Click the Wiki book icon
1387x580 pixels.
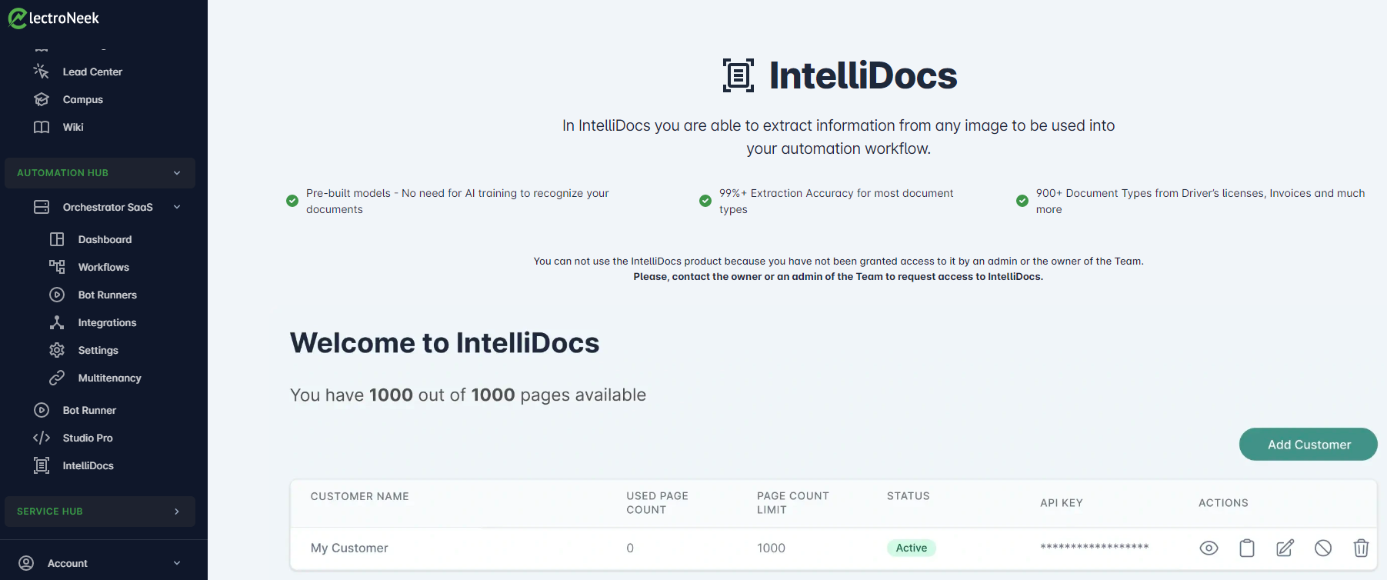(x=42, y=127)
